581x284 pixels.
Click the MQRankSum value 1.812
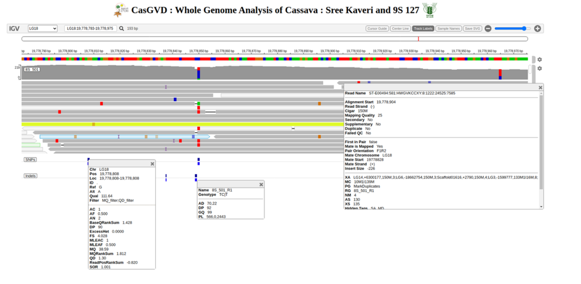tap(121, 254)
